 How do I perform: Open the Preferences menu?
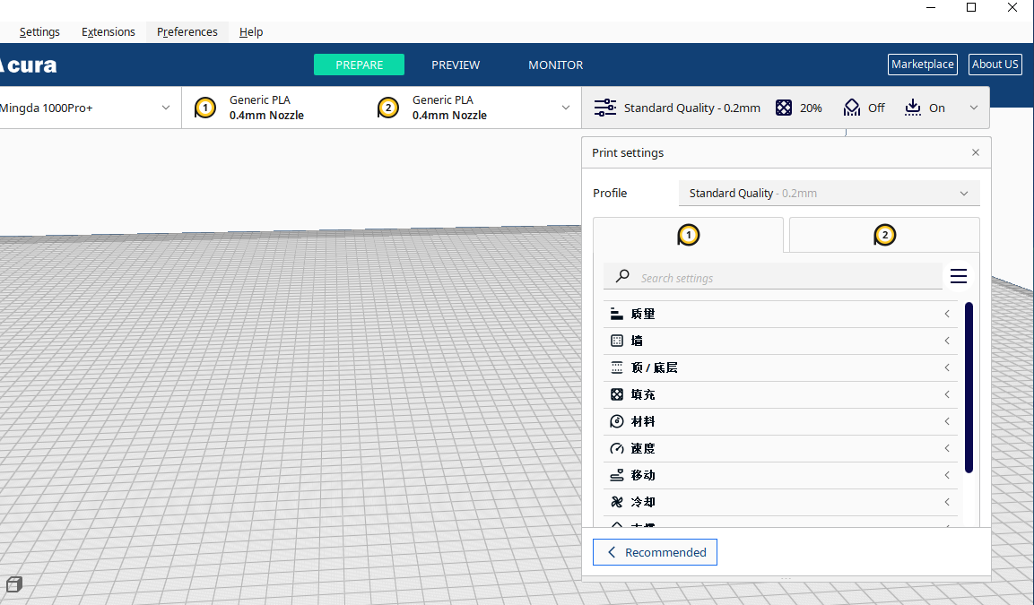click(187, 31)
